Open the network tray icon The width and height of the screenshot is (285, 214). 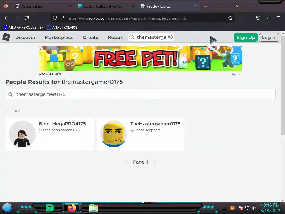point(247,208)
